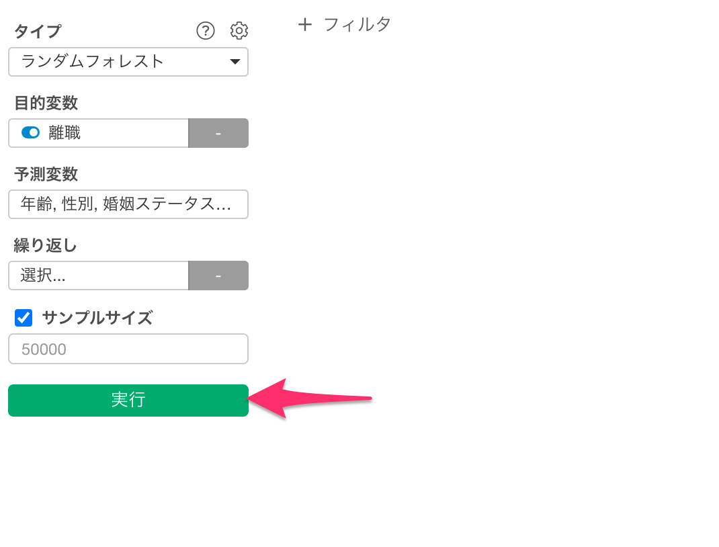
Task: Click the plus icon beside フィルタ
Action: point(305,24)
